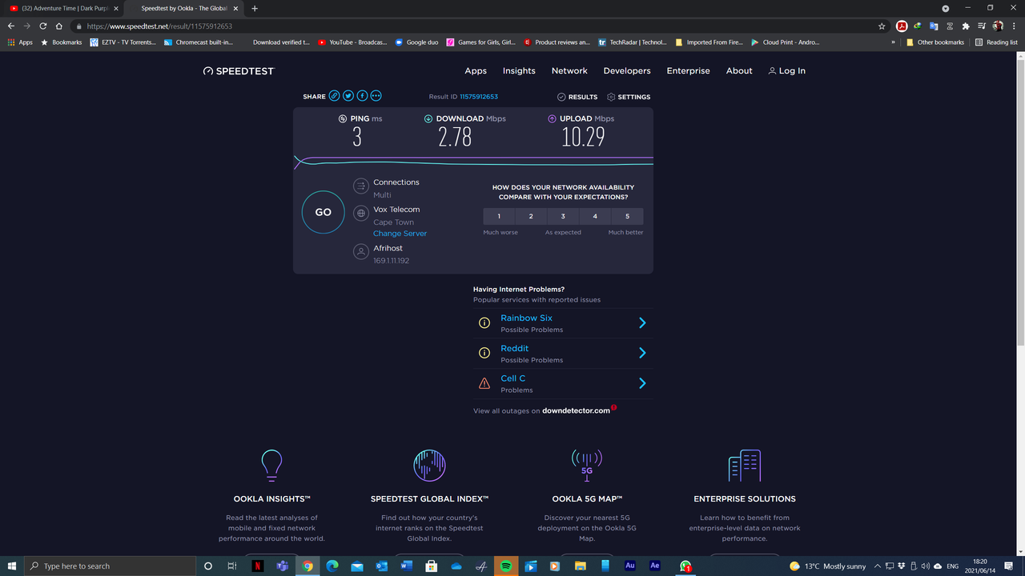This screenshot has height=576, width=1025.
Task: Open the Results history
Action: (577, 97)
